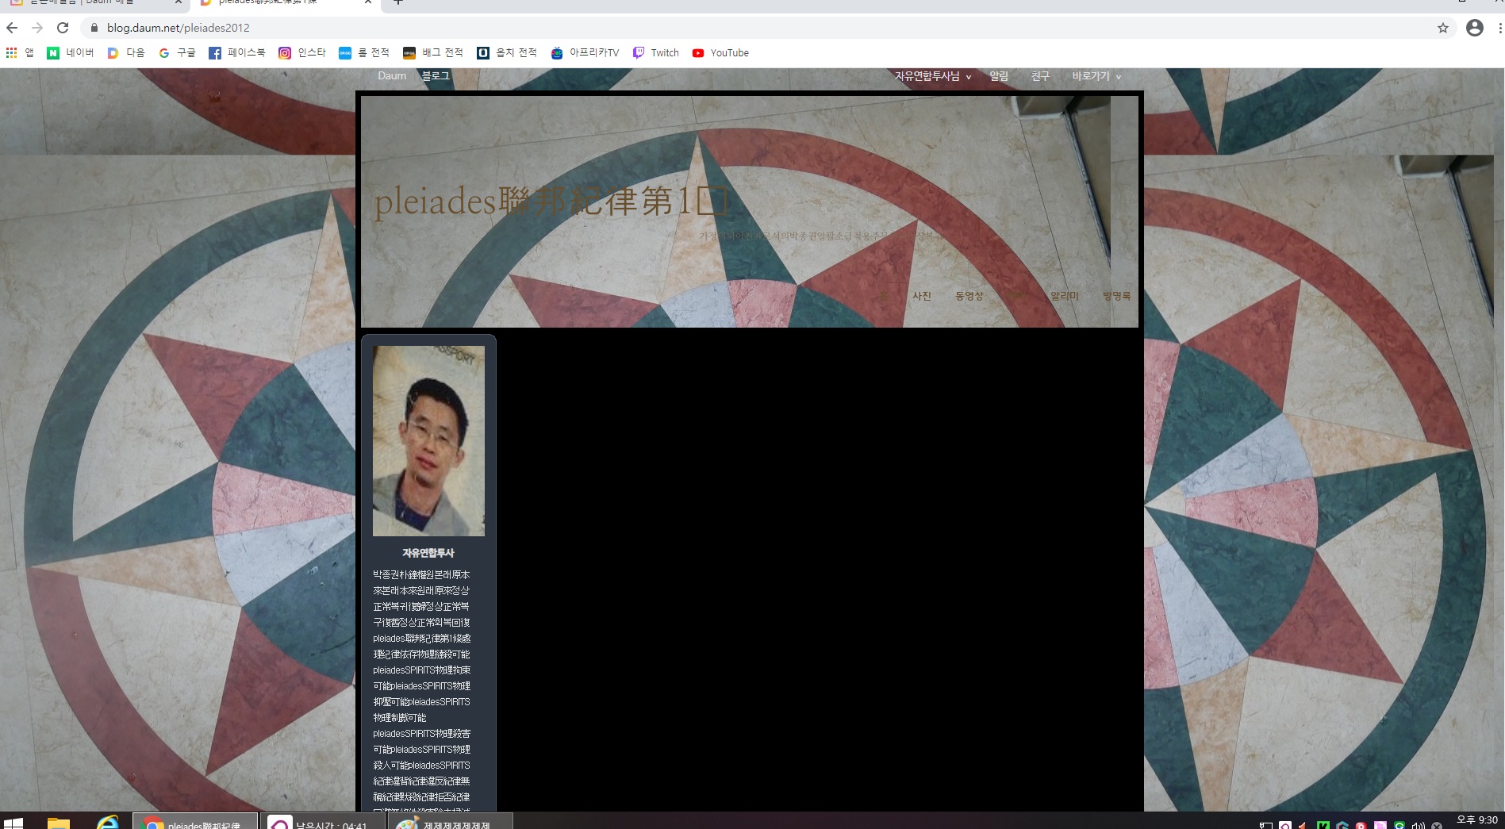Open the 친구 friends link
Image resolution: width=1505 pixels, height=829 pixels.
tap(1040, 76)
